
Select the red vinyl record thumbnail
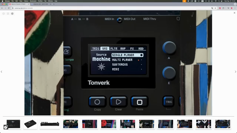tap(109, 124)
